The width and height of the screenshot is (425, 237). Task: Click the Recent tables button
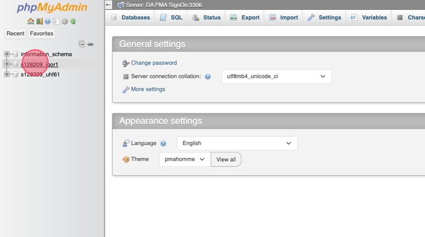[x=16, y=34]
